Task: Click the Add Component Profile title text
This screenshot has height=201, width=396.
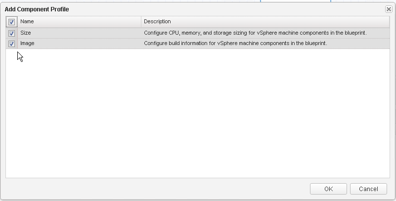Action: tap(37, 9)
